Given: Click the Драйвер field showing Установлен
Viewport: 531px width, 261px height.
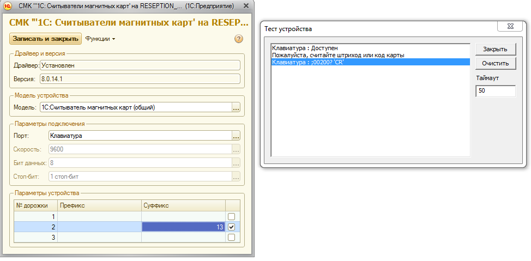Looking at the screenshot, I should pyautogui.click(x=140, y=65).
